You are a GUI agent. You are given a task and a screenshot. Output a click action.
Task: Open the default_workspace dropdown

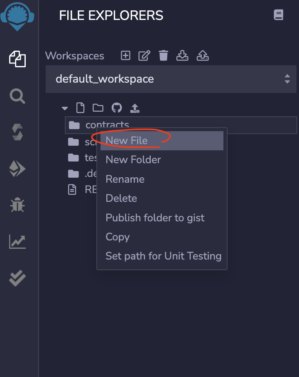pos(171,79)
